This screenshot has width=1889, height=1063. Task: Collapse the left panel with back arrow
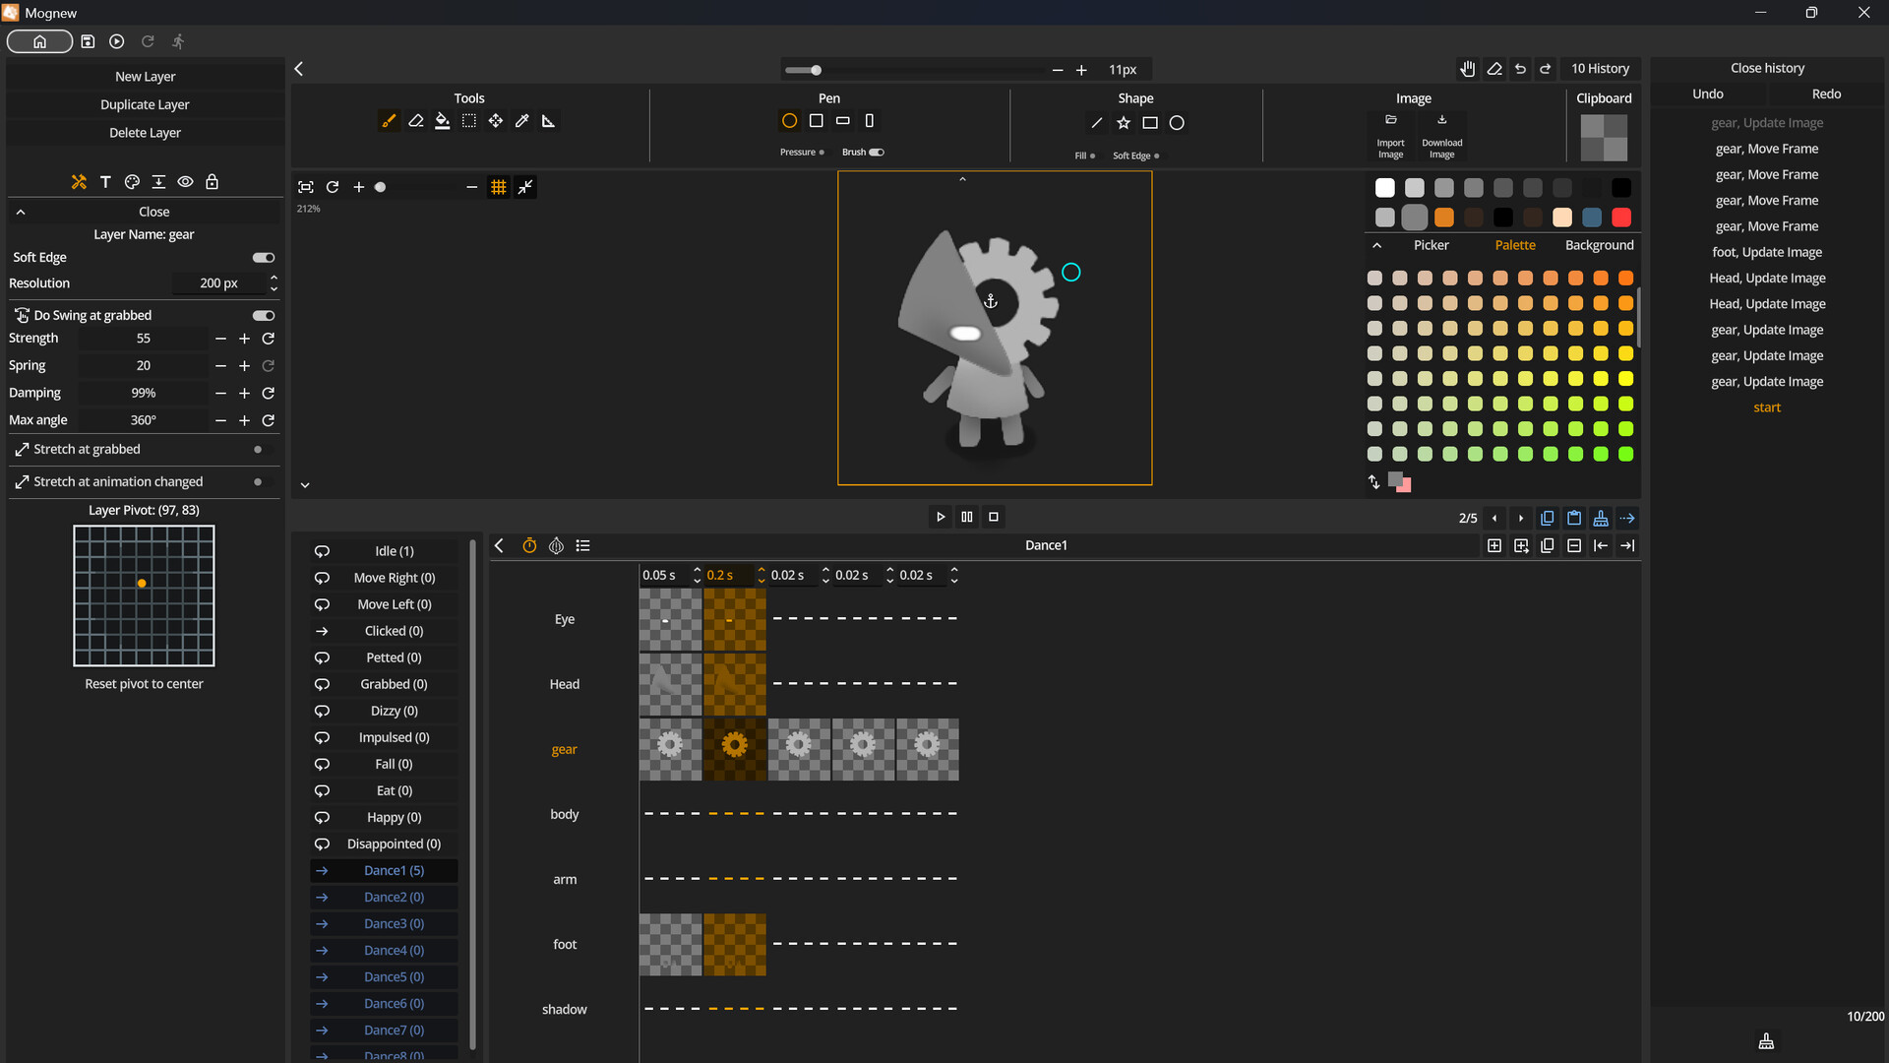pyautogui.click(x=299, y=69)
